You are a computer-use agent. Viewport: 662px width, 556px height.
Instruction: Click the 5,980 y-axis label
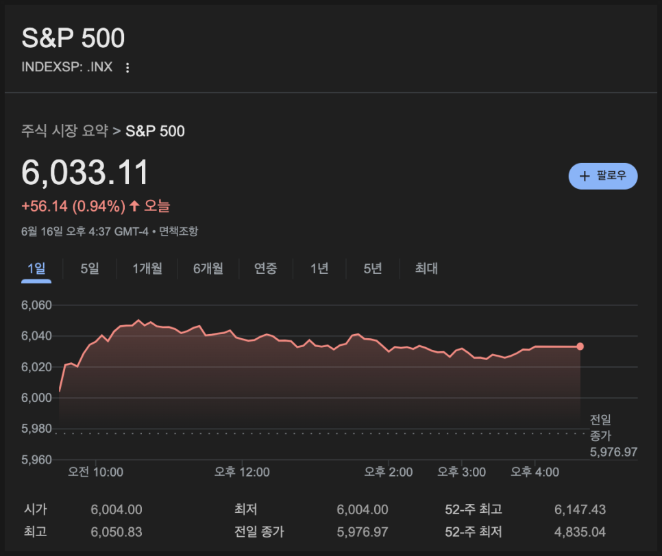(x=37, y=429)
